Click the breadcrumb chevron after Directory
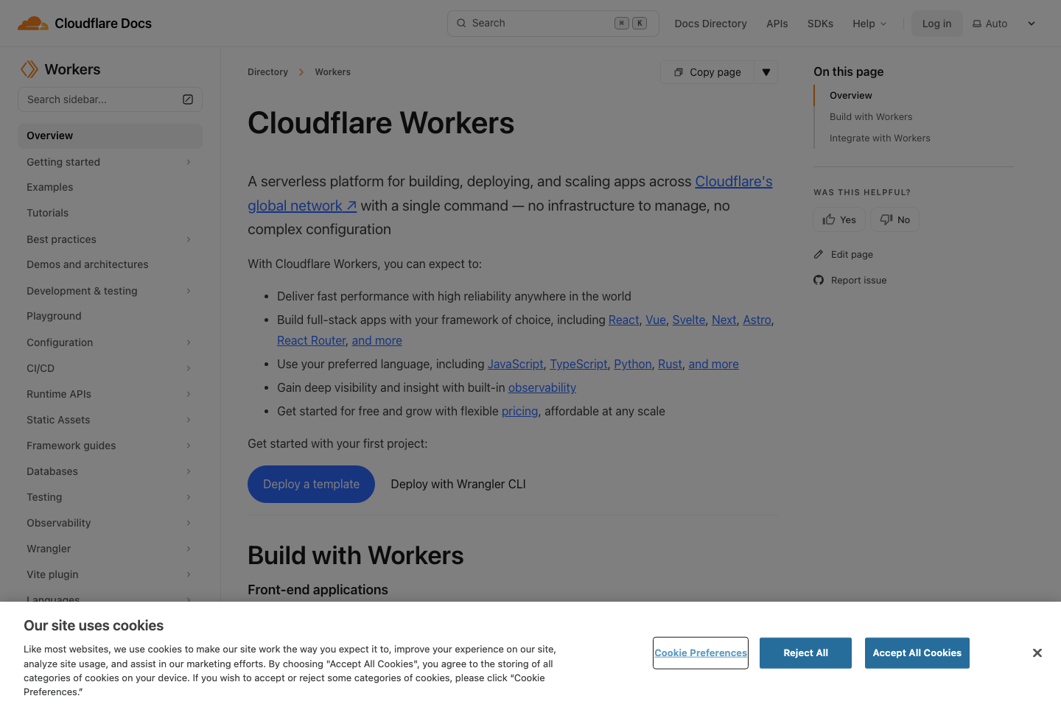Viewport: 1061px width, 707px height. pos(301,72)
